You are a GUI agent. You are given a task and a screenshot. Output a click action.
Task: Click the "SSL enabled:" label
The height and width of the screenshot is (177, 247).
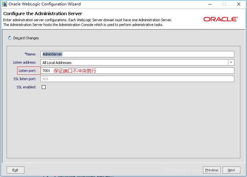[x=26, y=87]
